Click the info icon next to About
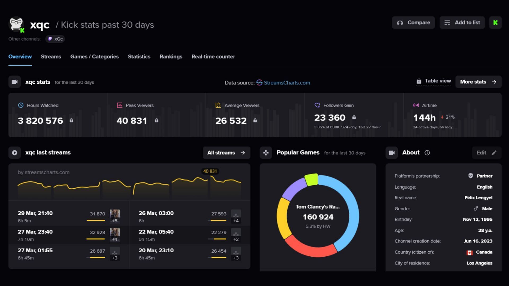509x286 pixels. pyautogui.click(x=427, y=153)
